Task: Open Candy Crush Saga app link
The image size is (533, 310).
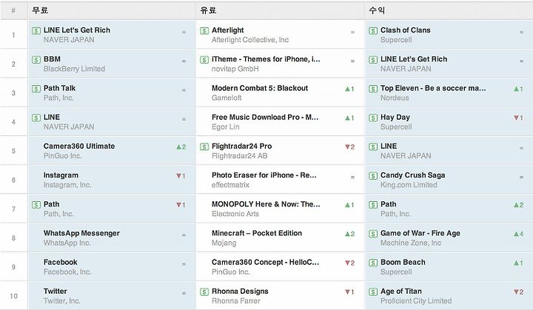Action: pos(412,175)
